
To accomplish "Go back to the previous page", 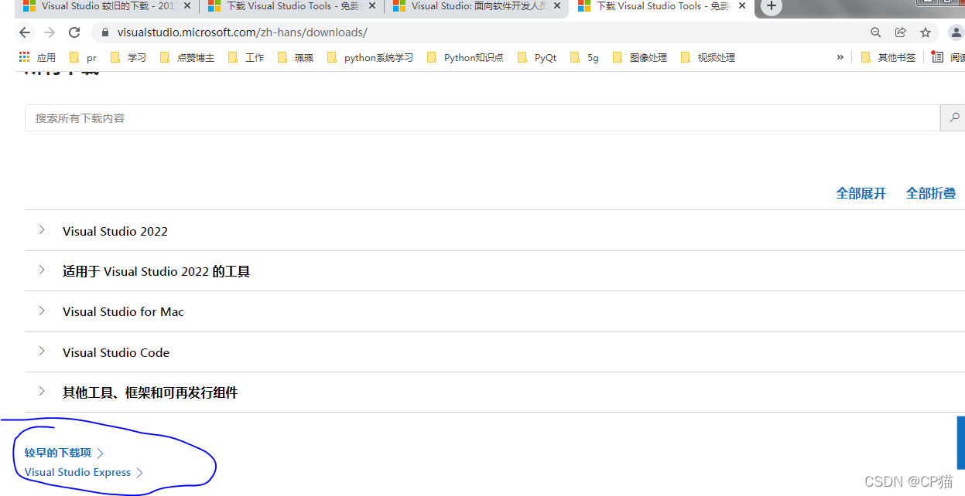I will pos(25,32).
